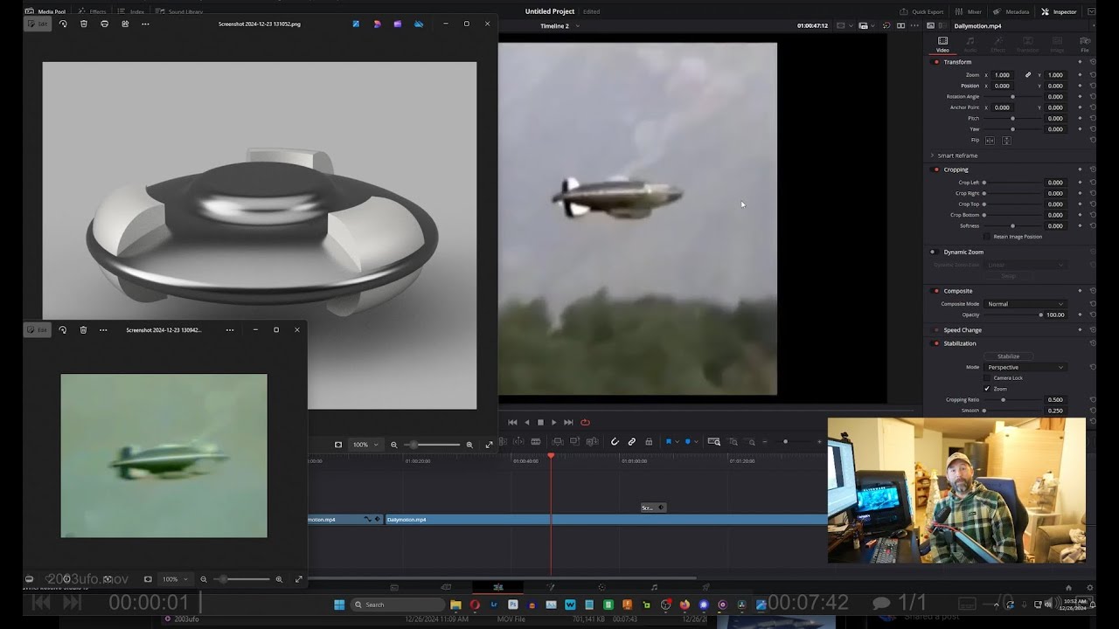Reset the Cropping section
The height and width of the screenshot is (629, 1119).
coord(1092,169)
